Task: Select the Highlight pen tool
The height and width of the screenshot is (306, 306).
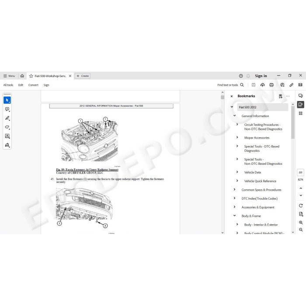Action: tap(7, 118)
